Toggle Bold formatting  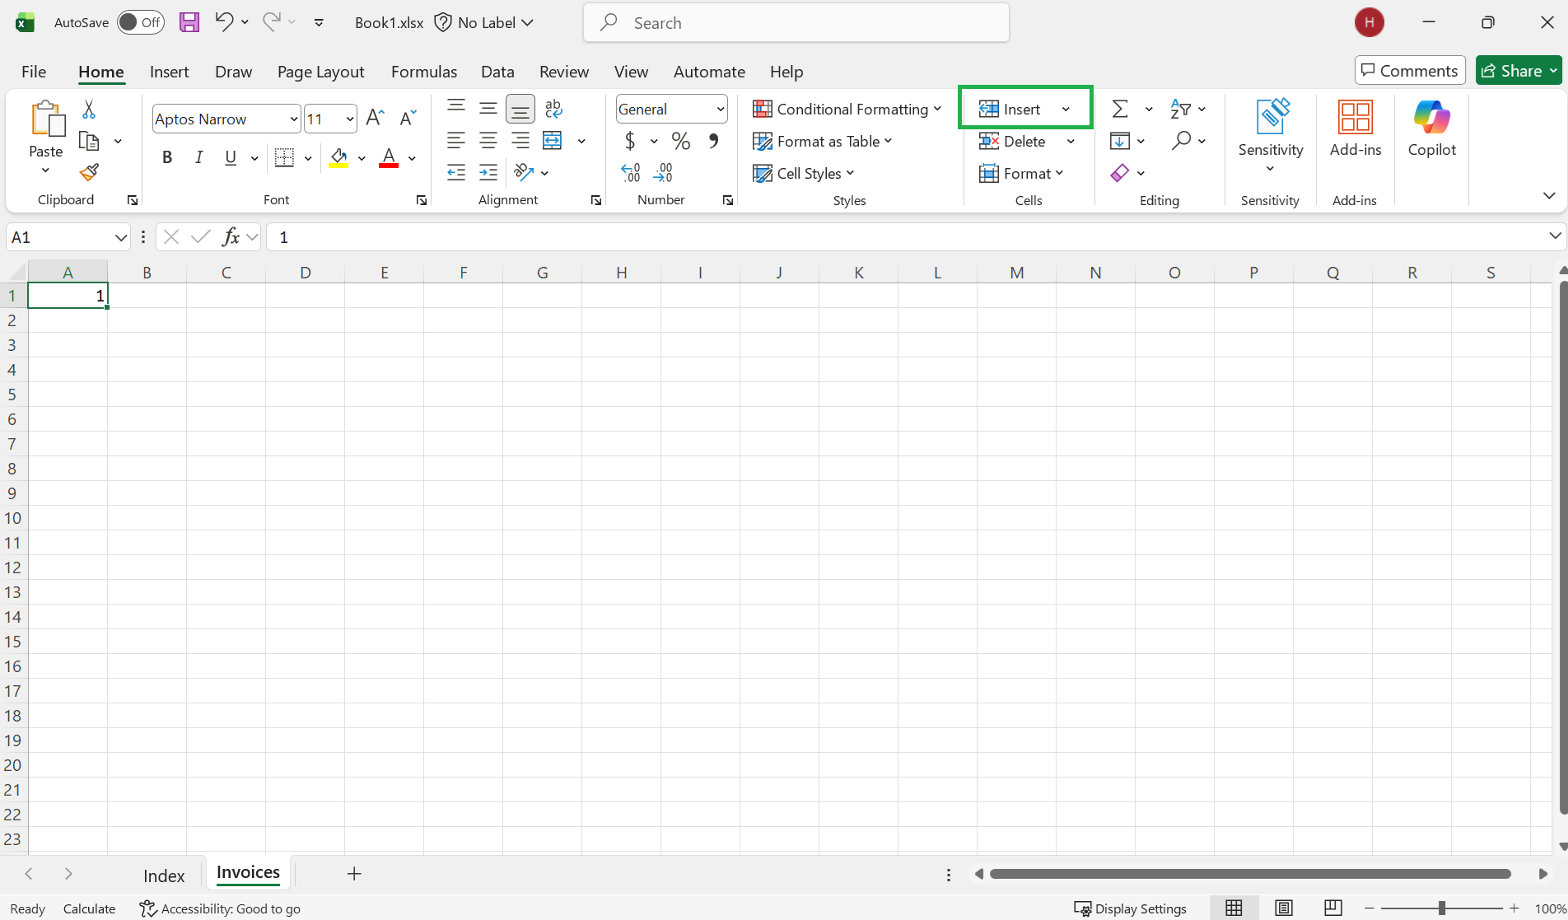click(x=167, y=157)
